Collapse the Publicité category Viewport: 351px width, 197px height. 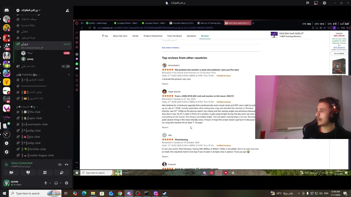(x=28, y=75)
